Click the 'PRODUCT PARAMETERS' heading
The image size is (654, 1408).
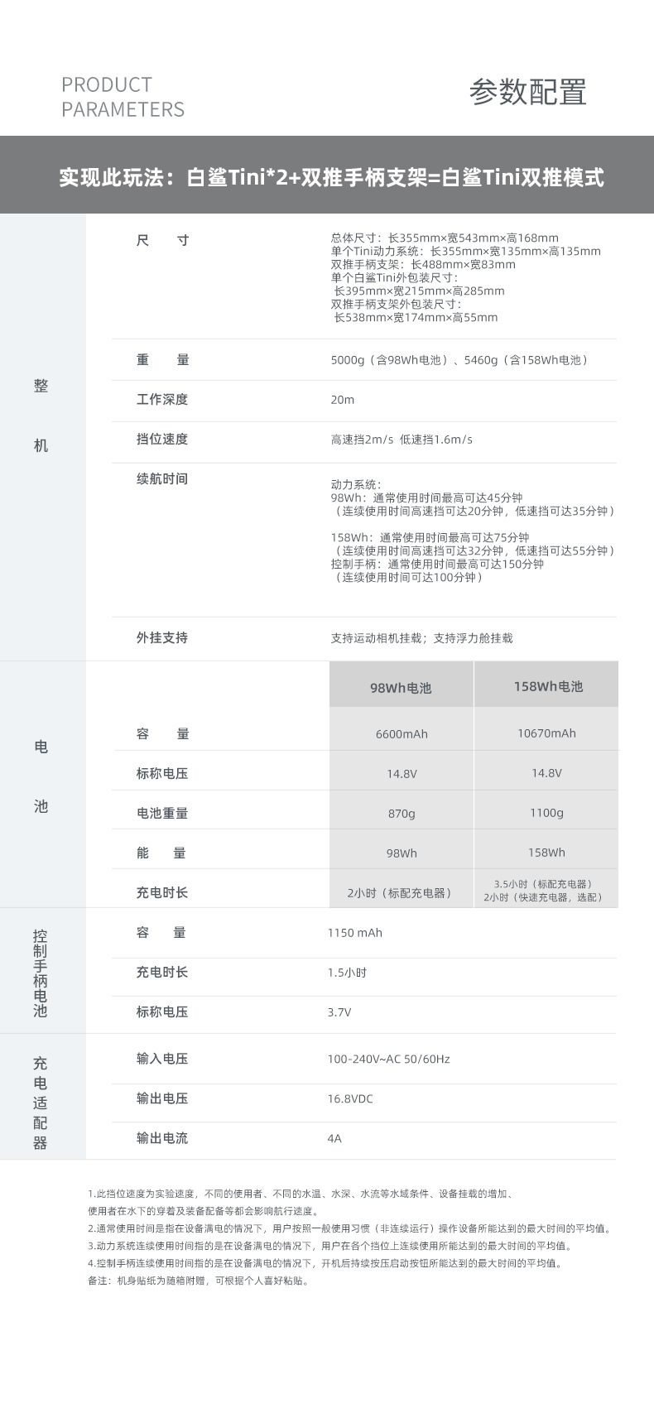coord(123,97)
